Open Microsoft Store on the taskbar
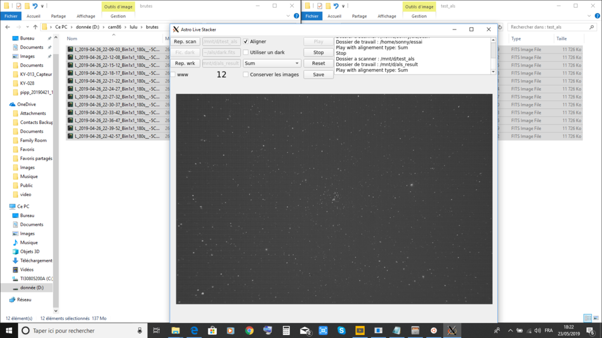Screen dimensions: 602x338 point(213,330)
